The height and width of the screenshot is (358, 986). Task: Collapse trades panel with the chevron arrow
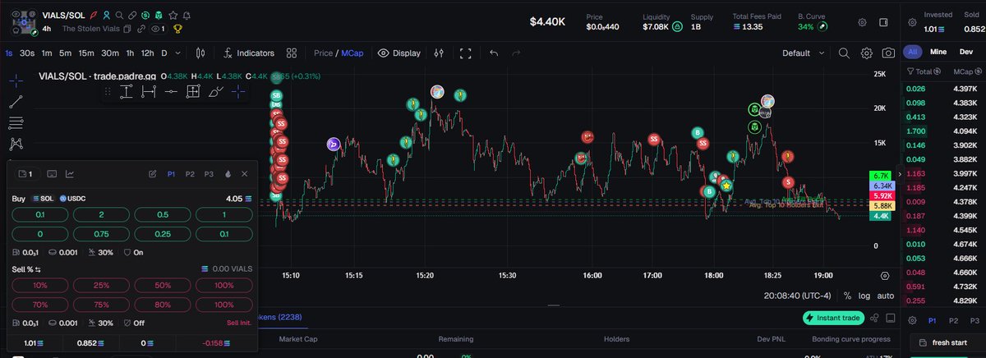(x=901, y=174)
